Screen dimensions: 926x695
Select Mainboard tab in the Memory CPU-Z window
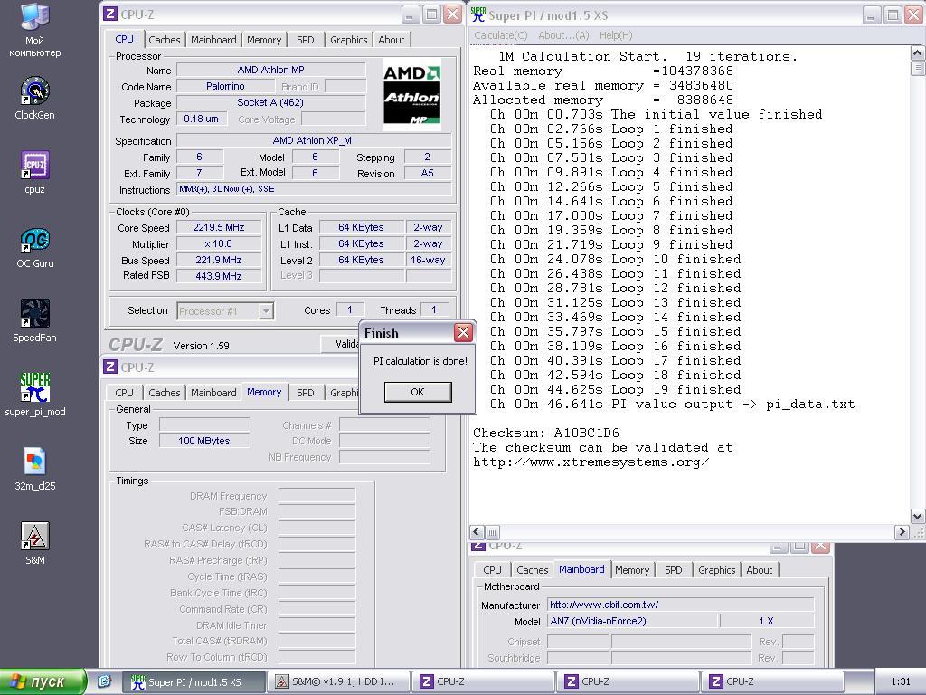[213, 393]
